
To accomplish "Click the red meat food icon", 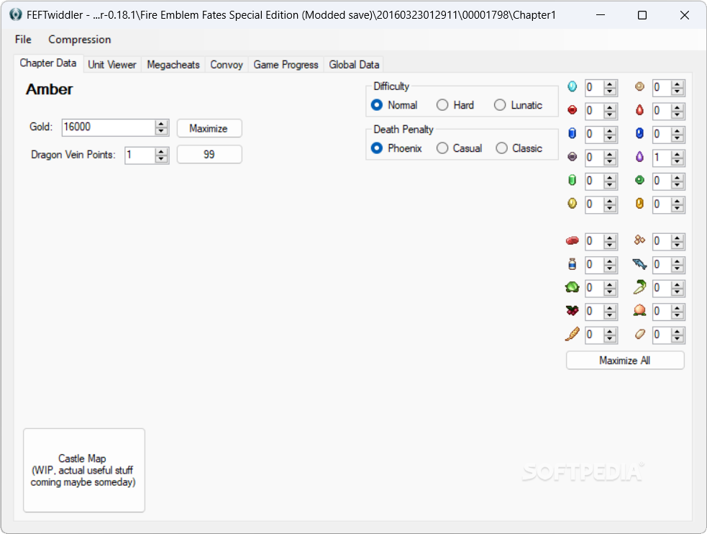I will click(x=573, y=241).
